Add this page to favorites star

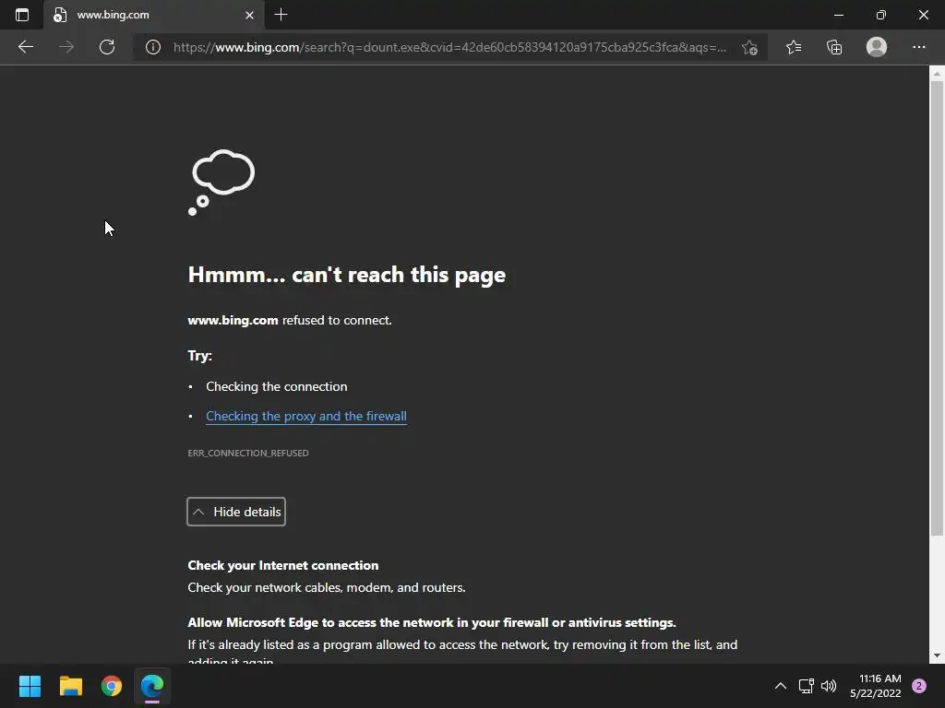point(749,47)
